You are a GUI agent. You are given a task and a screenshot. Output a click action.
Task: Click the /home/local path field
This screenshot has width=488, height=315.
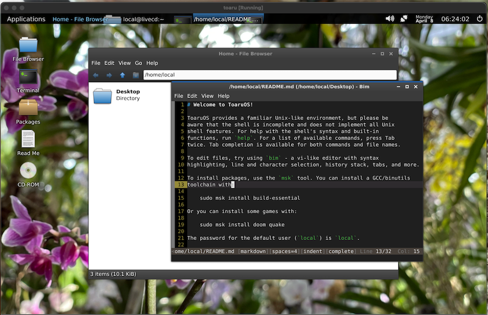[x=269, y=75]
